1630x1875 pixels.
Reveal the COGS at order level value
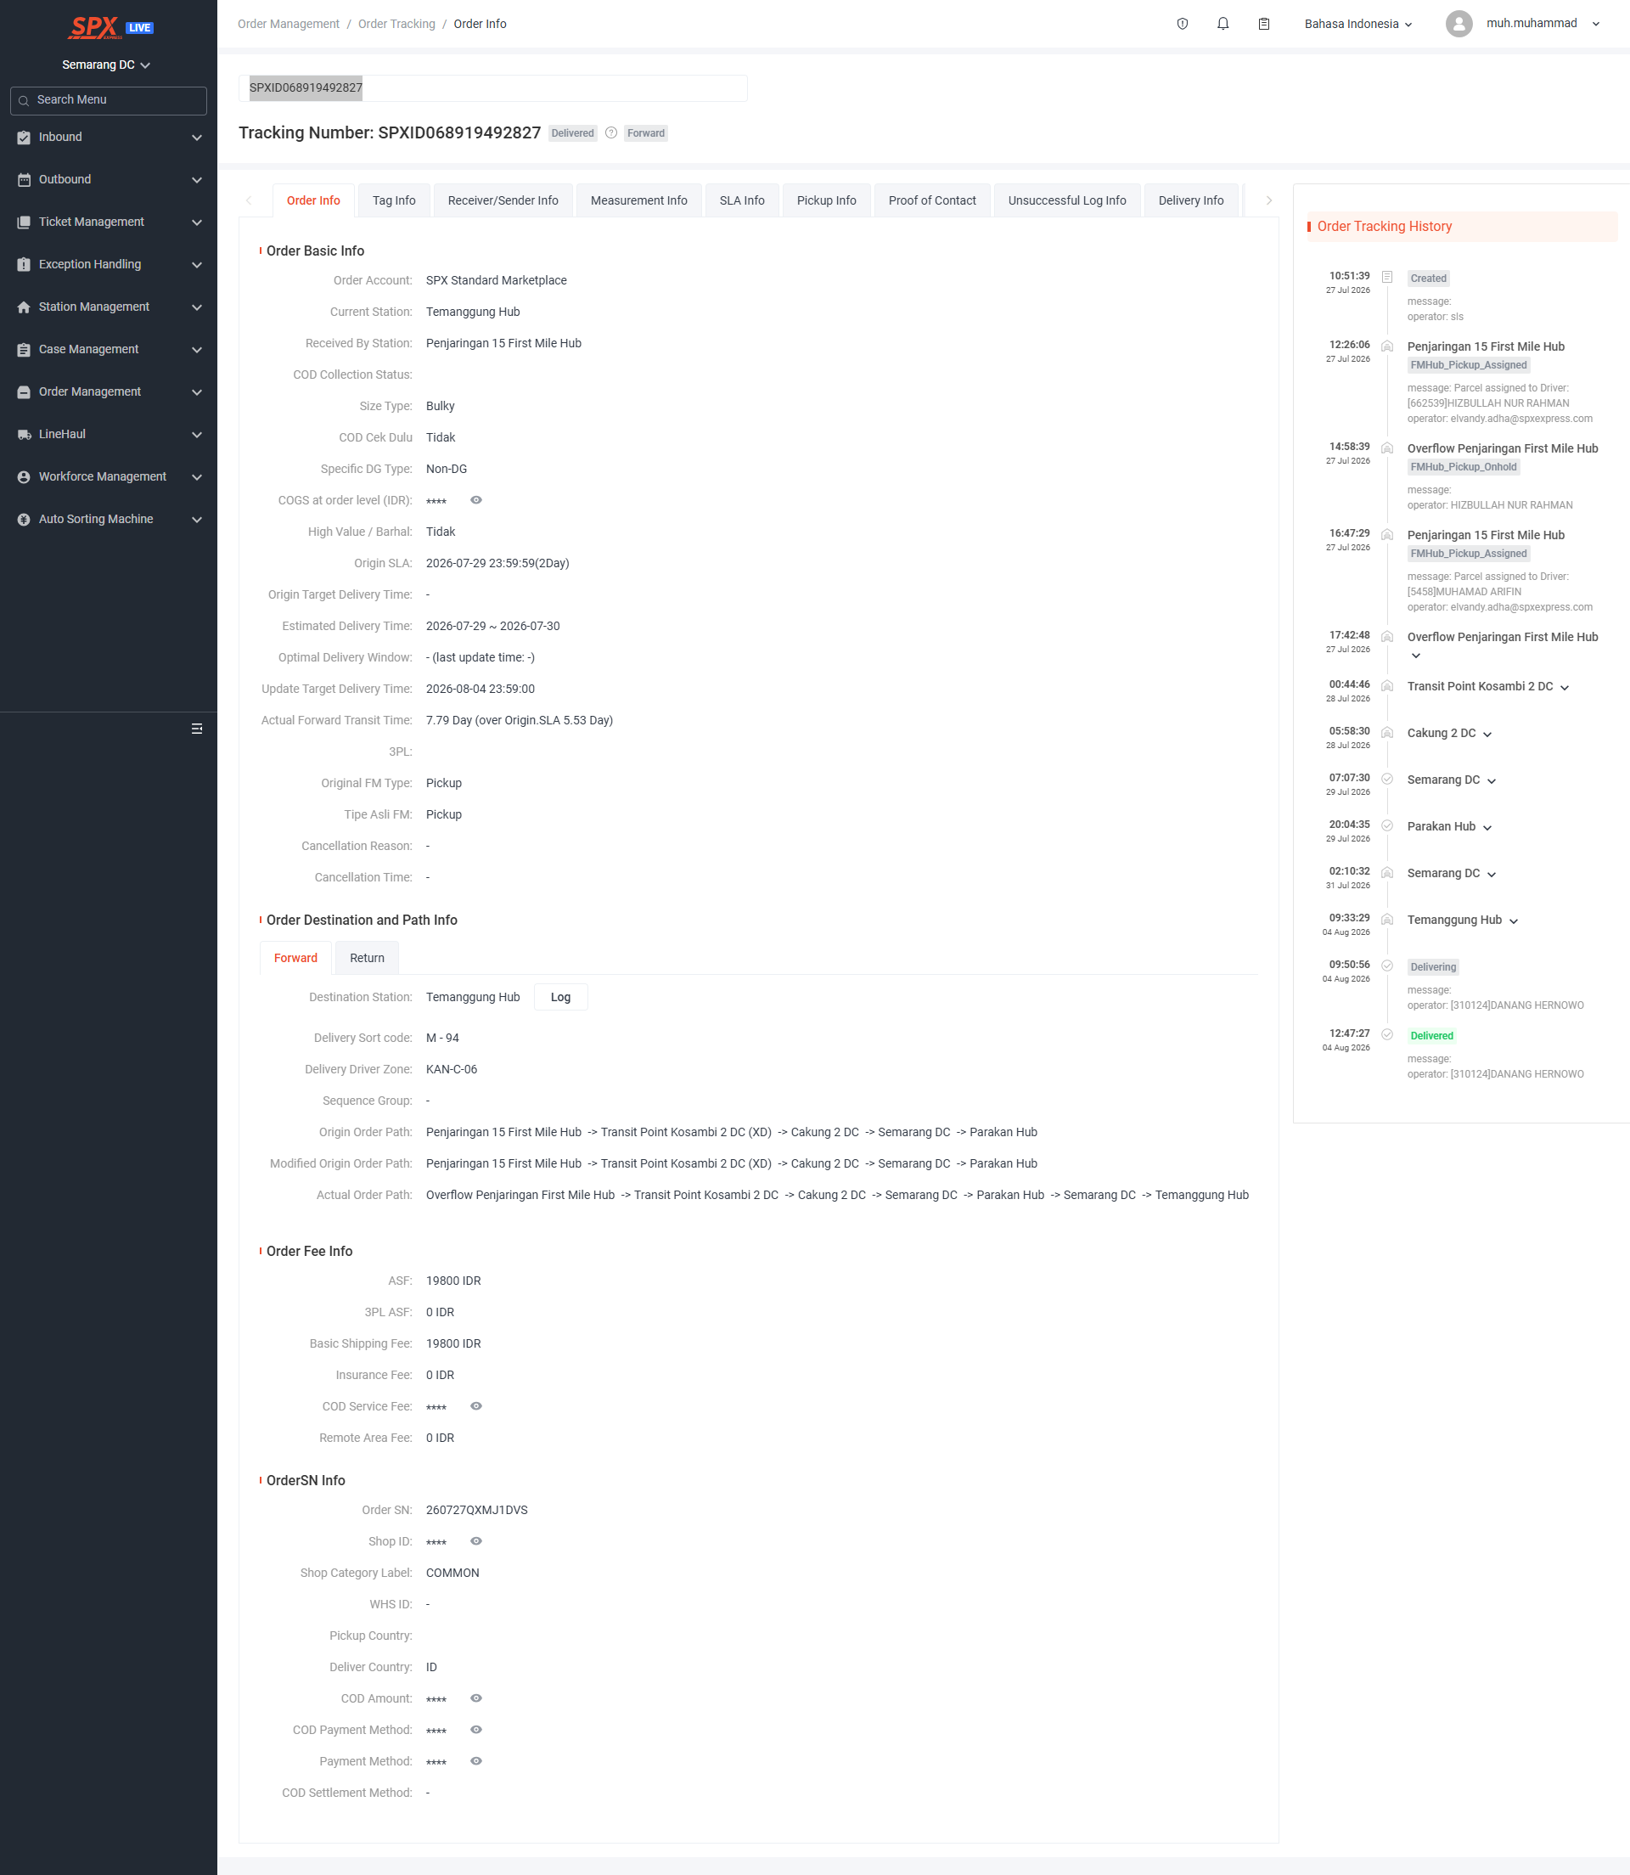[x=475, y=500]
